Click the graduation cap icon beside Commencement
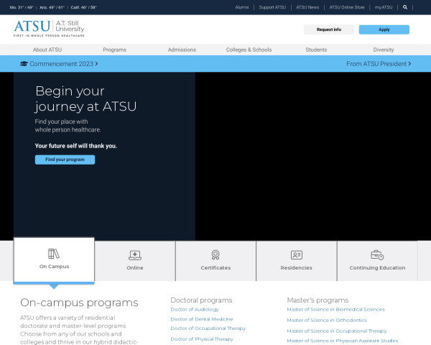 pyautogui.click(x=24, y=64)
